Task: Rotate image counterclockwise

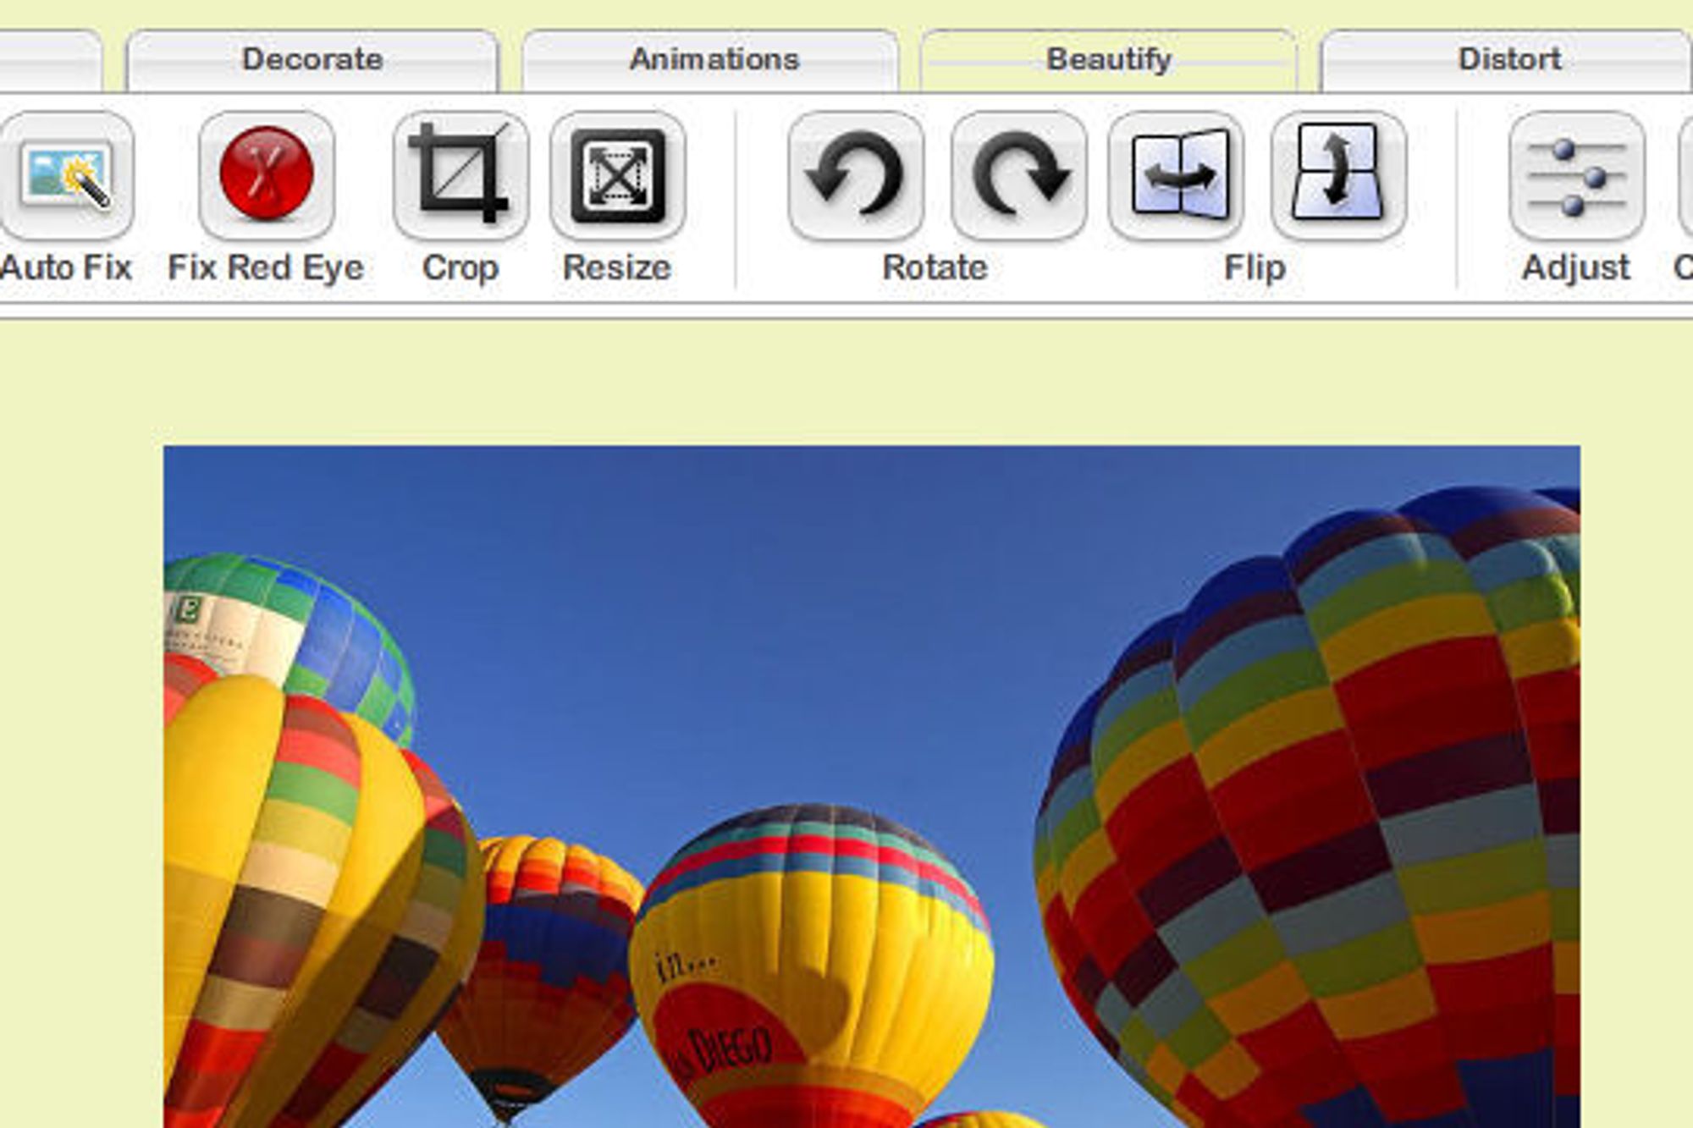Action: [x=856, y=176]
